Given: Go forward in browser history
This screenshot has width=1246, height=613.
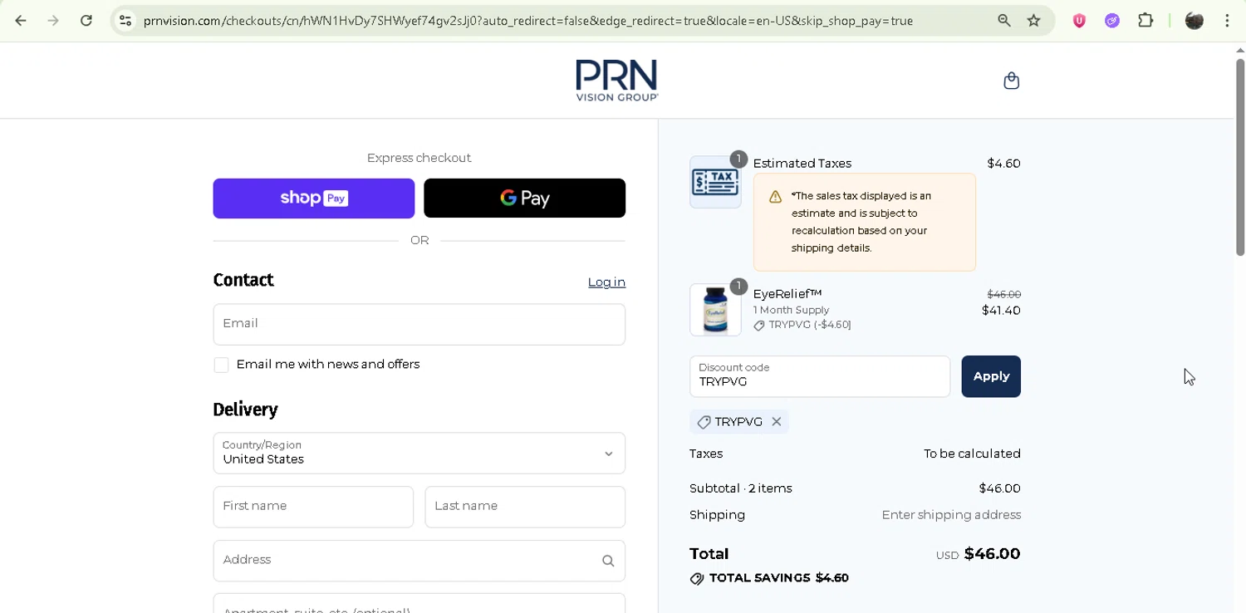Looking at the screenshot, I should (53, 21).
